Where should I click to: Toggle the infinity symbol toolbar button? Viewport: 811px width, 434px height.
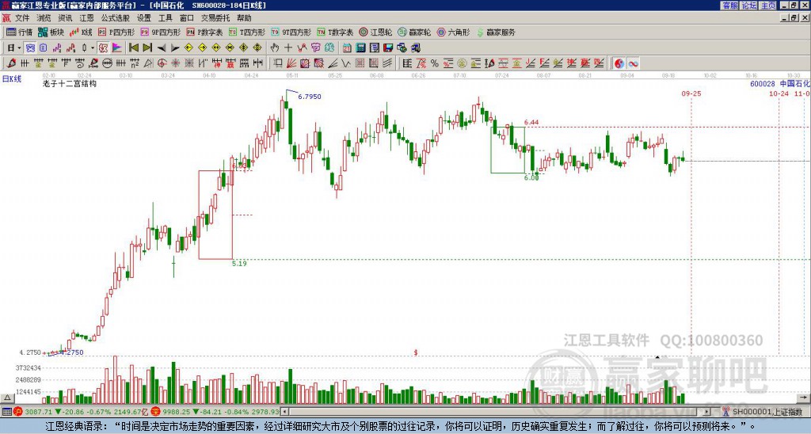(633, 63)
